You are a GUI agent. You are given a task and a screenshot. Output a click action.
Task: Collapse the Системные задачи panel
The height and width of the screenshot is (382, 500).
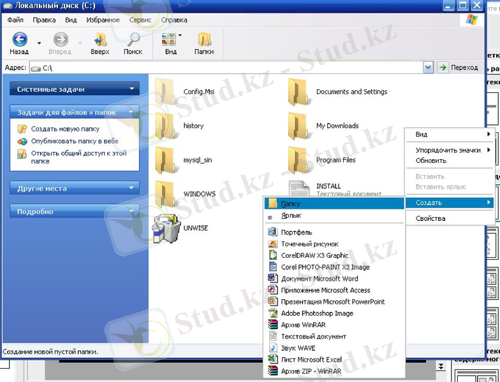pos(132,90)
